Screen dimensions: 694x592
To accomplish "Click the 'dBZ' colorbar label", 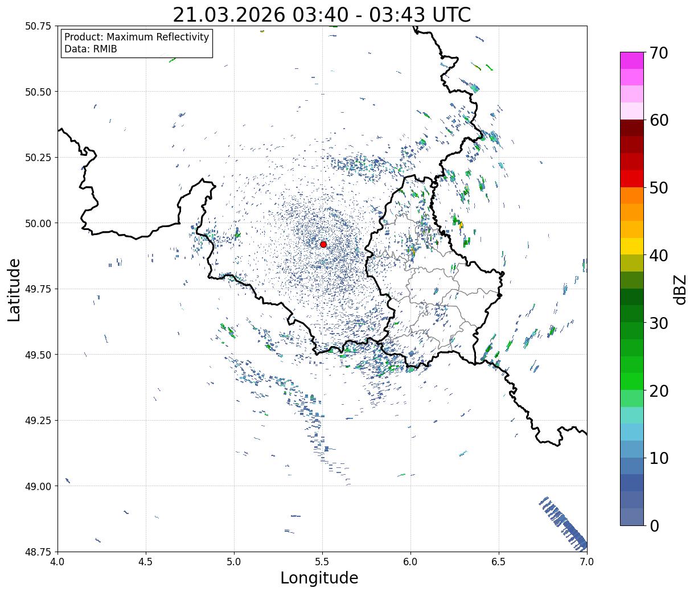I will tap(680, 289).
